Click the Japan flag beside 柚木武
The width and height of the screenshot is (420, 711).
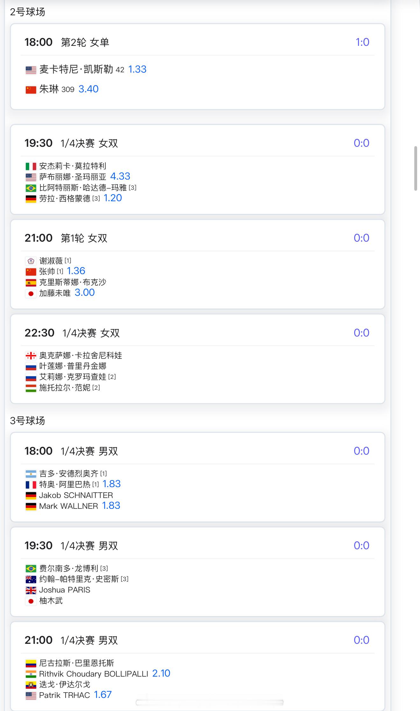31,601
